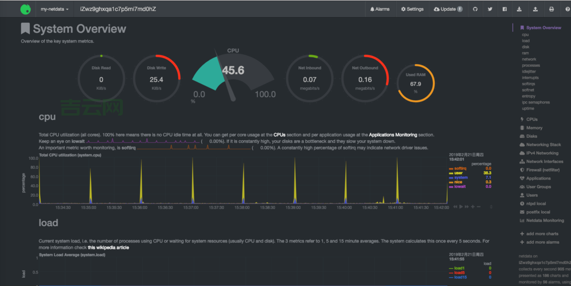
Task: Open the Alarms menu item
Action: tap(380, 9)
